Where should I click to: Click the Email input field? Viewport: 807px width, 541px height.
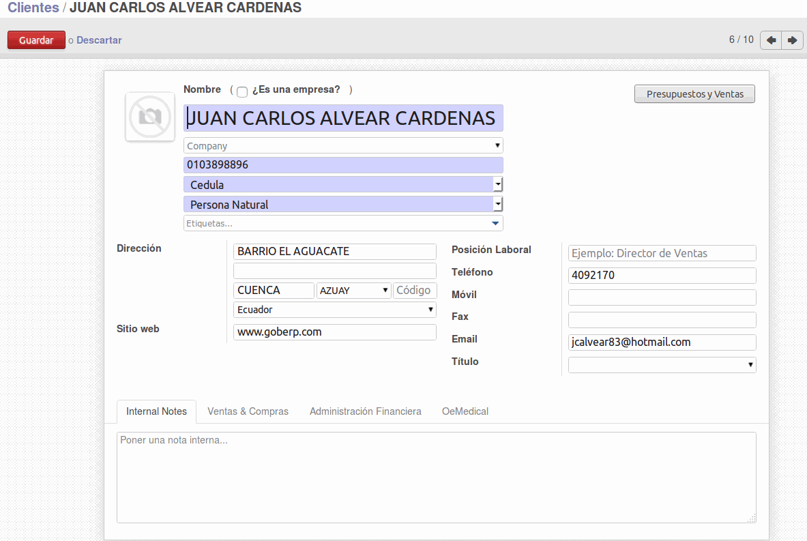tap(662, 342)
